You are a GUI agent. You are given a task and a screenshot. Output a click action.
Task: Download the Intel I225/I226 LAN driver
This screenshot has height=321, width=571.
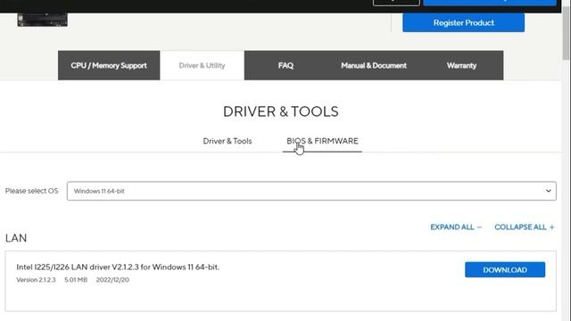point(505,269)
